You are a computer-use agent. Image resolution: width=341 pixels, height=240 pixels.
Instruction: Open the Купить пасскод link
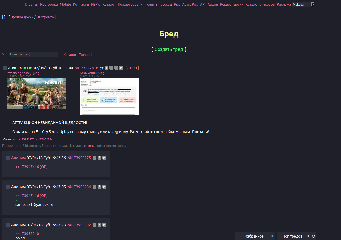pyautogui.click(x=159, y=5)
